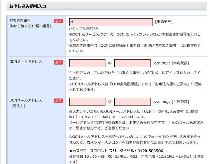Click the .ocn.ne.jp suffix in the 再入力 row
210x164 pixels.
[x=162, y=102]
